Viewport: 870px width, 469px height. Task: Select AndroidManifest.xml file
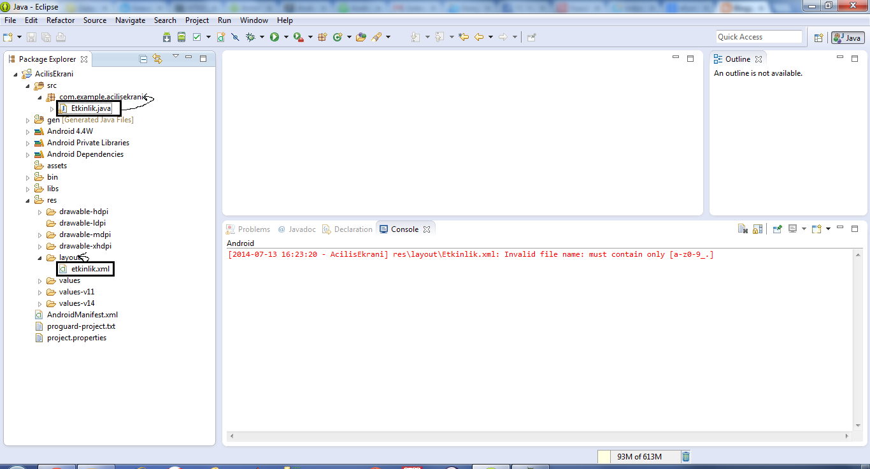pos(82,315)
